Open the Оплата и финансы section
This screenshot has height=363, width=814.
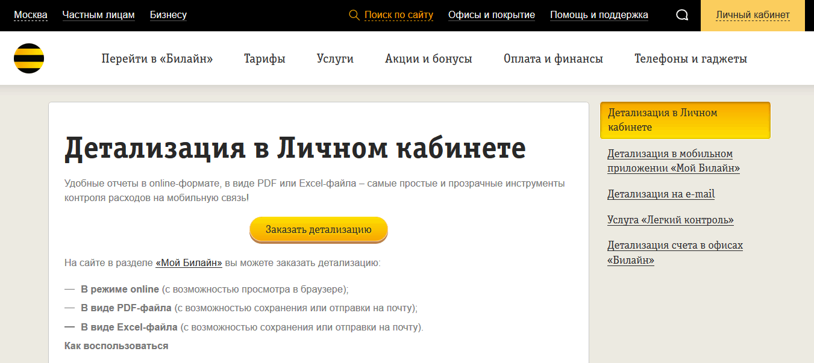(x=553, y=59)
